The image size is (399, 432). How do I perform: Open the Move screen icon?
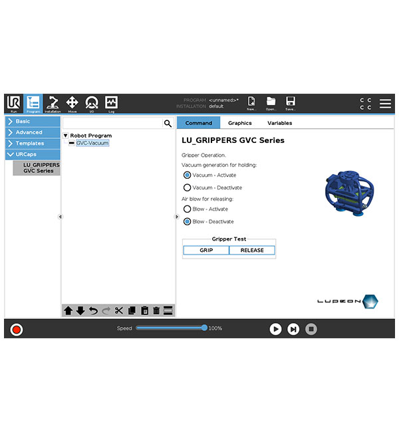click(72, 104)
